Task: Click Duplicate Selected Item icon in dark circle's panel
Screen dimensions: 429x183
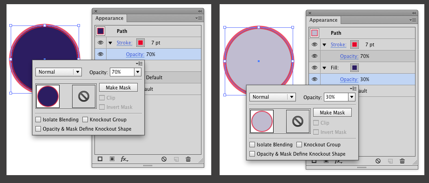Action: coord(176,159)
